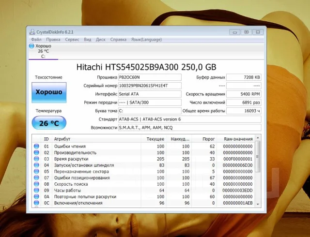Select the Включения/отключения row
Viewport: 310px width, 237px height.
143,203
